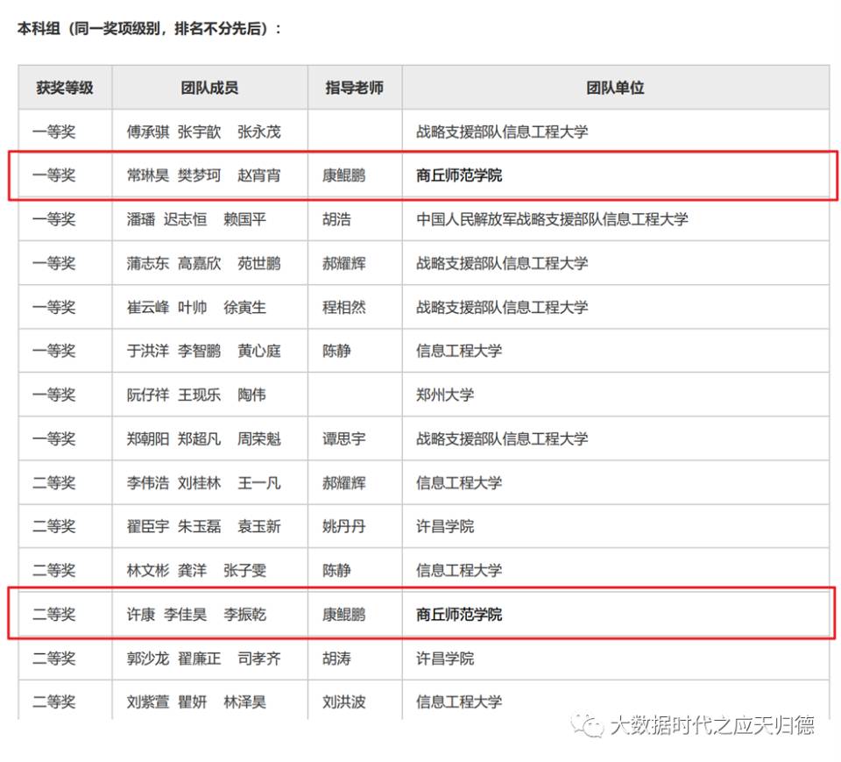Select advisor name 胡涛
The width and height of the screenshot is (841, 762).
336,658
